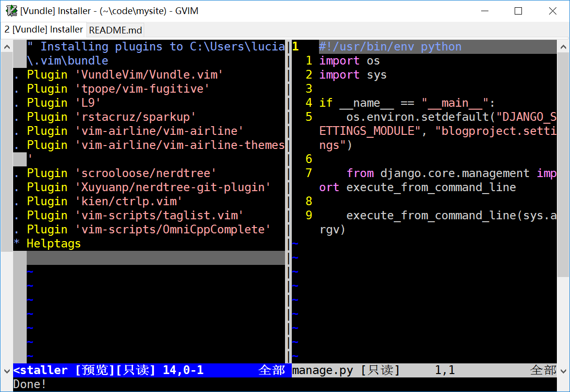Click the Plugin 'vim-airline/vim-airline' line
Screen dimensions: 570x392
point(135,131)
